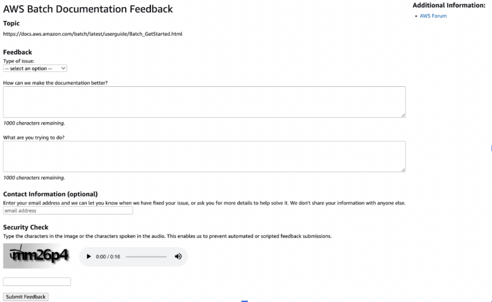
Task: Click the play triangle on the audio player
Action: pos(88,256)
